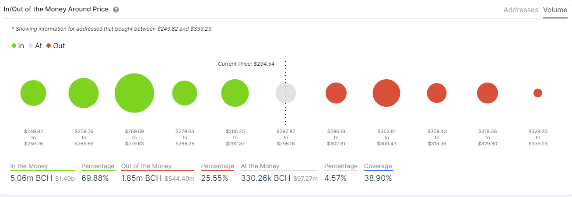
Task: Click the gray At the Money bubble
Action: coord(286,93)
